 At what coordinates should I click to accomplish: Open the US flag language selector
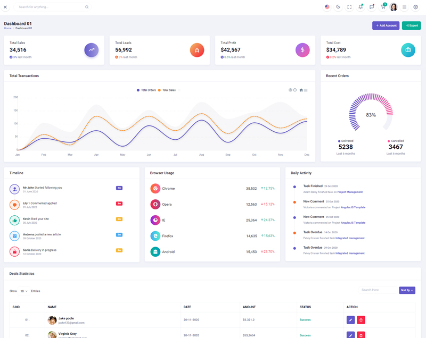327,7
